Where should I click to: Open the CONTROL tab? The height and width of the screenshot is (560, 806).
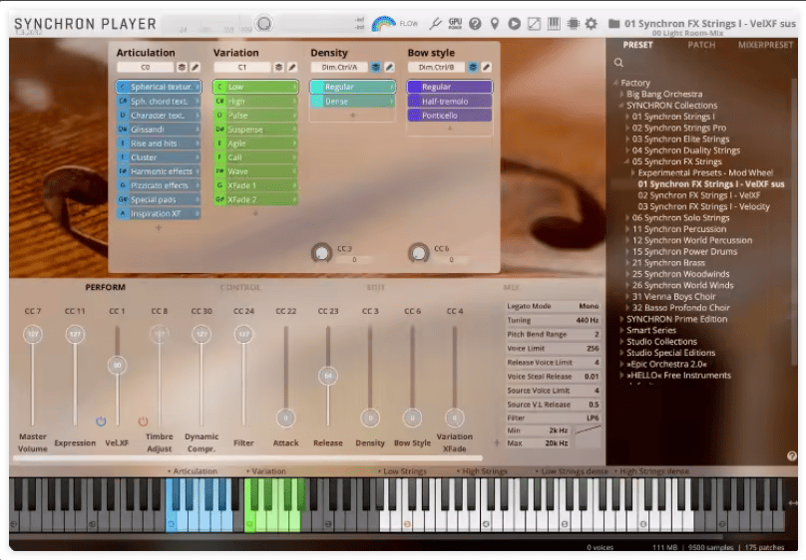240,287
